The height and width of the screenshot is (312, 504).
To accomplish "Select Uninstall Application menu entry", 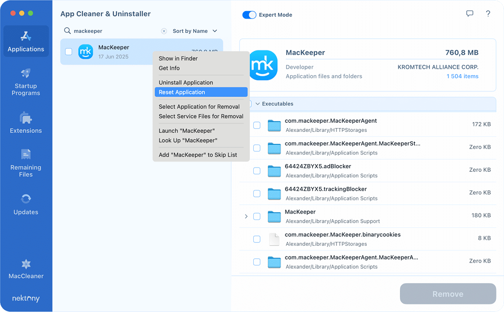I will (x=201, y=83).
